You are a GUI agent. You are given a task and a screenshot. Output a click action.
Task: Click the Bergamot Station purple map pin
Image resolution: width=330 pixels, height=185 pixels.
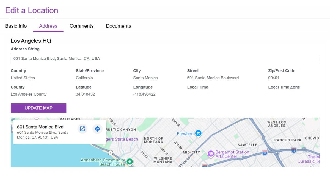[x=211, y=154]
